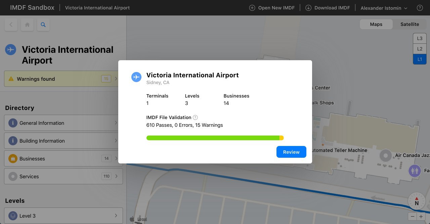
Task: Open the Level 3 row
Action: 63,216
